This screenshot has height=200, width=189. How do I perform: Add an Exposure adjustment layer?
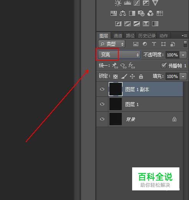pyautogui.click(x=146, y=3)
